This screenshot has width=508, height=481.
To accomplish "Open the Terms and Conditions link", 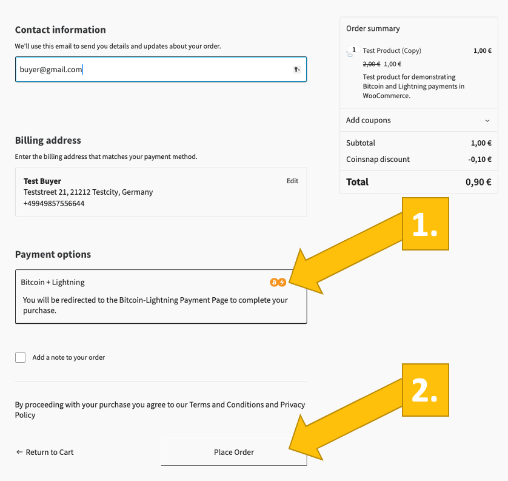I will [x=227, y=405].
